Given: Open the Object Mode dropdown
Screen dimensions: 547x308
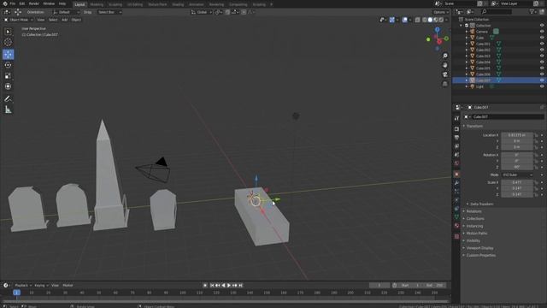Looking at the screenshot, I should 19,20.
